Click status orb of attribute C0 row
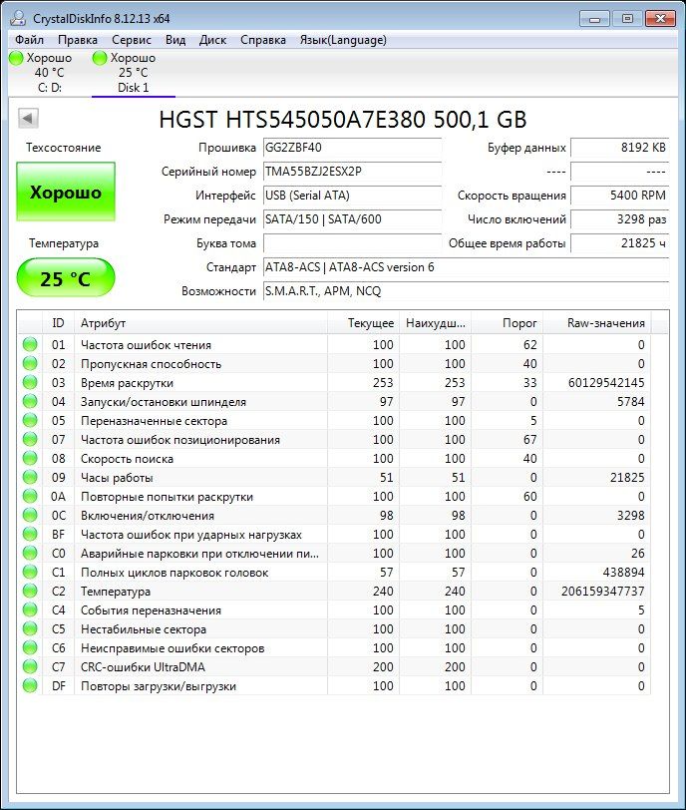The width and height of the screenshot is (686, 810). pos(30,553)
